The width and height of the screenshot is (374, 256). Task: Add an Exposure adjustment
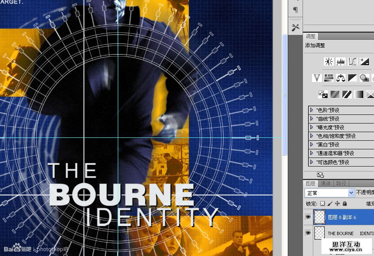365,62
